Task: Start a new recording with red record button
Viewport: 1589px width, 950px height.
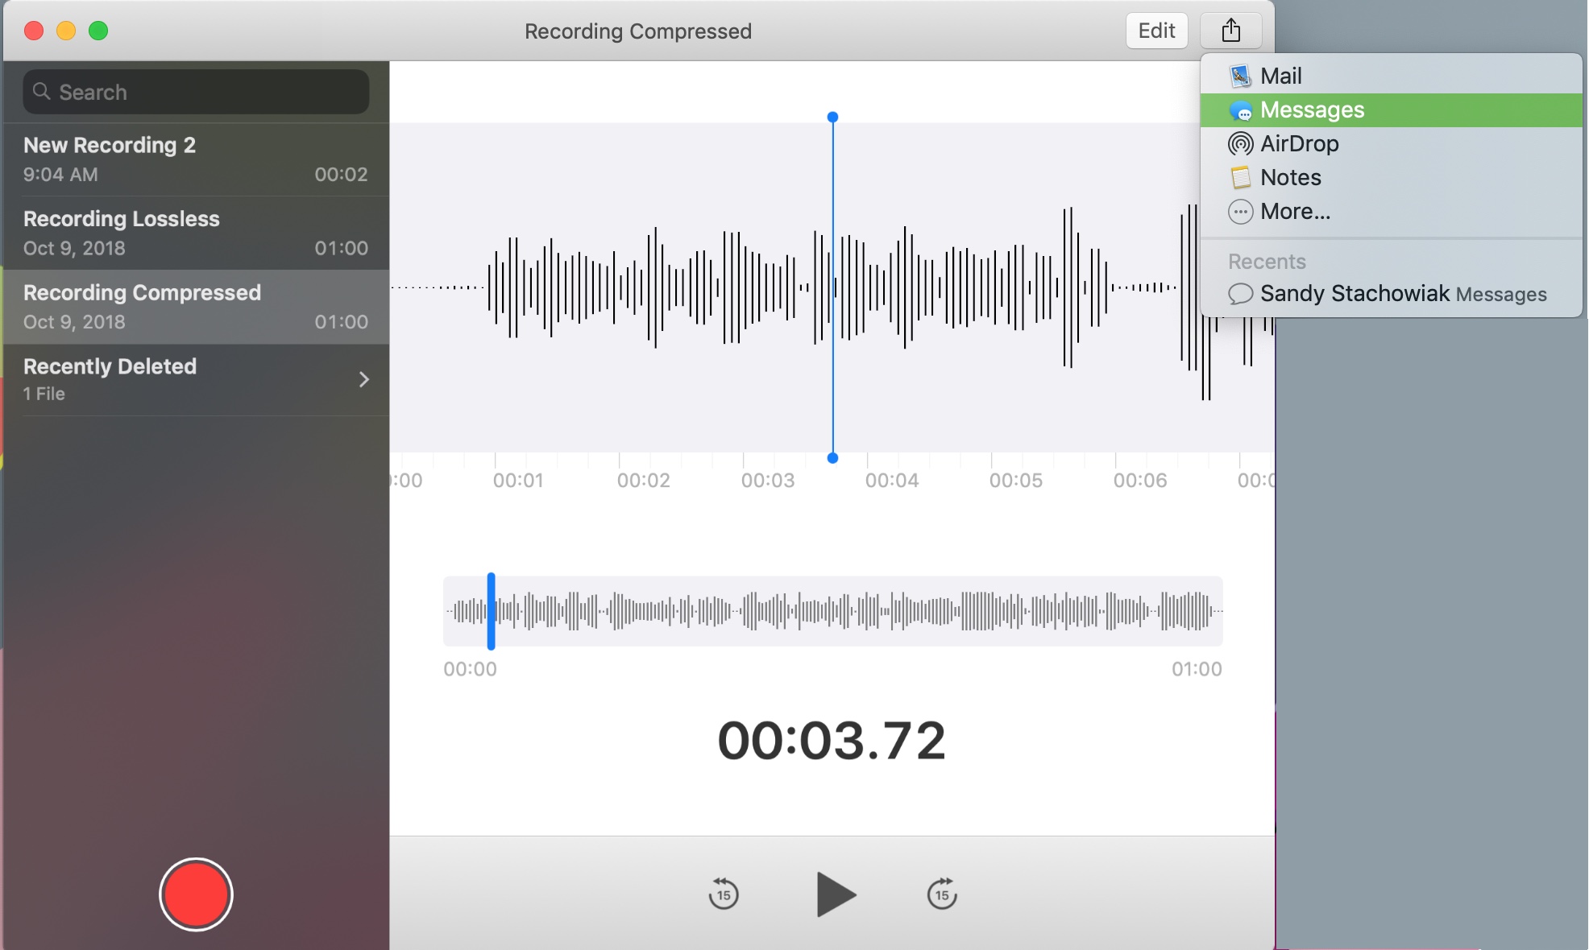Action: (x=196, y=894)
